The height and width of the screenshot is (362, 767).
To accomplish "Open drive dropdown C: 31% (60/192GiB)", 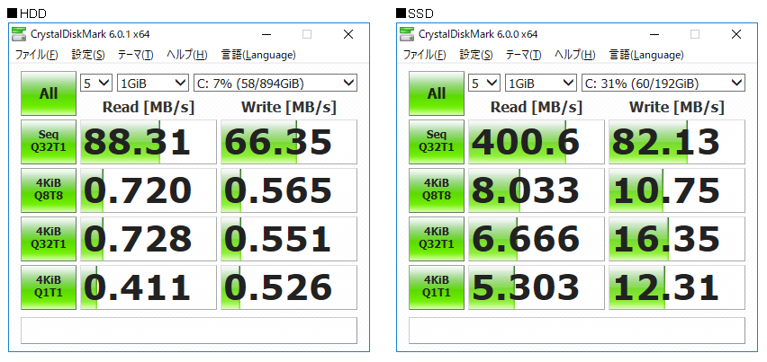I will (663, 83).
